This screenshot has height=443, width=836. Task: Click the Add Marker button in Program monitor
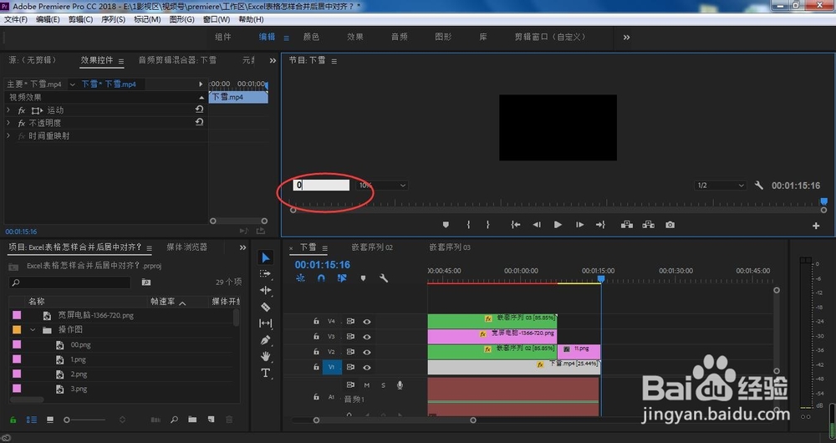pos(446,225)
